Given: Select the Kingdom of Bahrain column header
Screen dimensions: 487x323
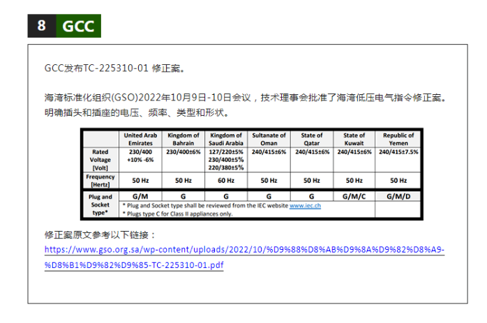Looking at the screenshot, I should point(183,139).
